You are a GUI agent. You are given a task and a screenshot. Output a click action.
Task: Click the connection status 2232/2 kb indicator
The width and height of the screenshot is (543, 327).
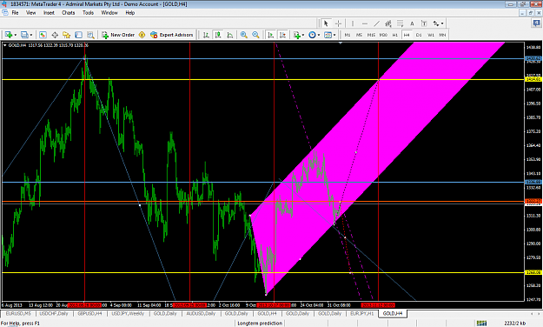[x=514, y=324]
